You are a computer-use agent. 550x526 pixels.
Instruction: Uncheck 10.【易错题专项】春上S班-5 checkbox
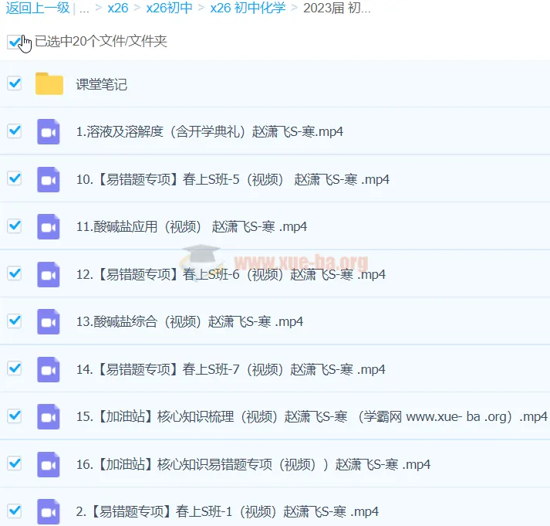[x=15, y=178]
